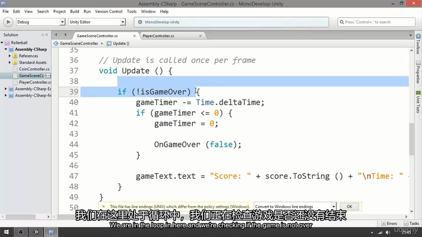Collapse the Assembly-CSharp project node
422x237 pixels.
[6, 50]
